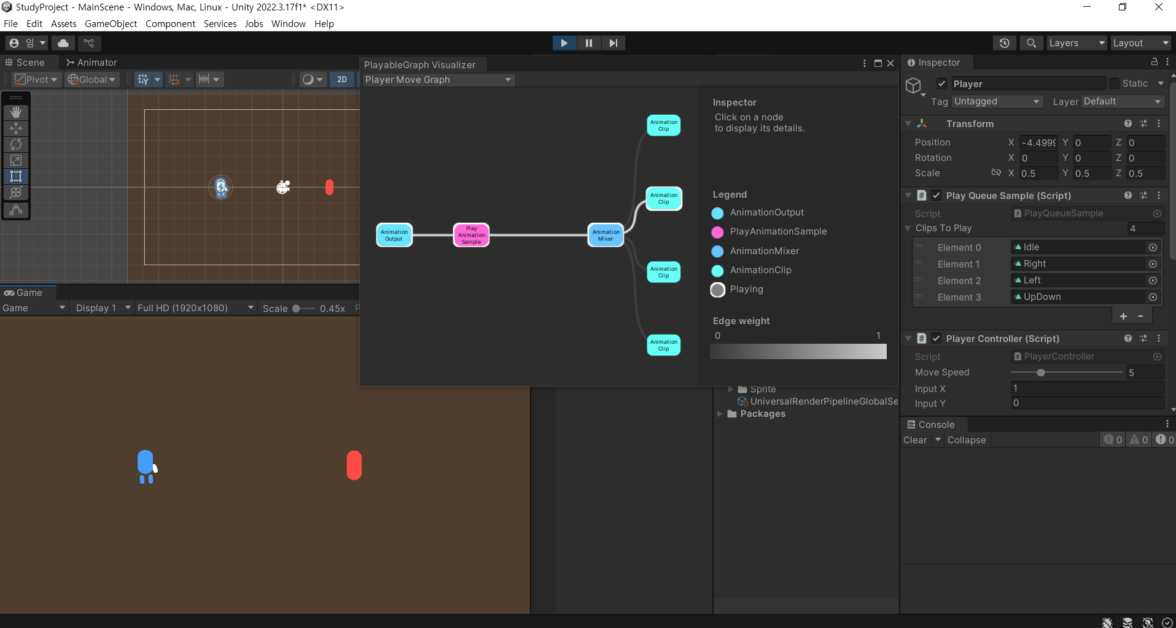Open the Assets menu
The image size is (1176, 628).
coord(64,23)
